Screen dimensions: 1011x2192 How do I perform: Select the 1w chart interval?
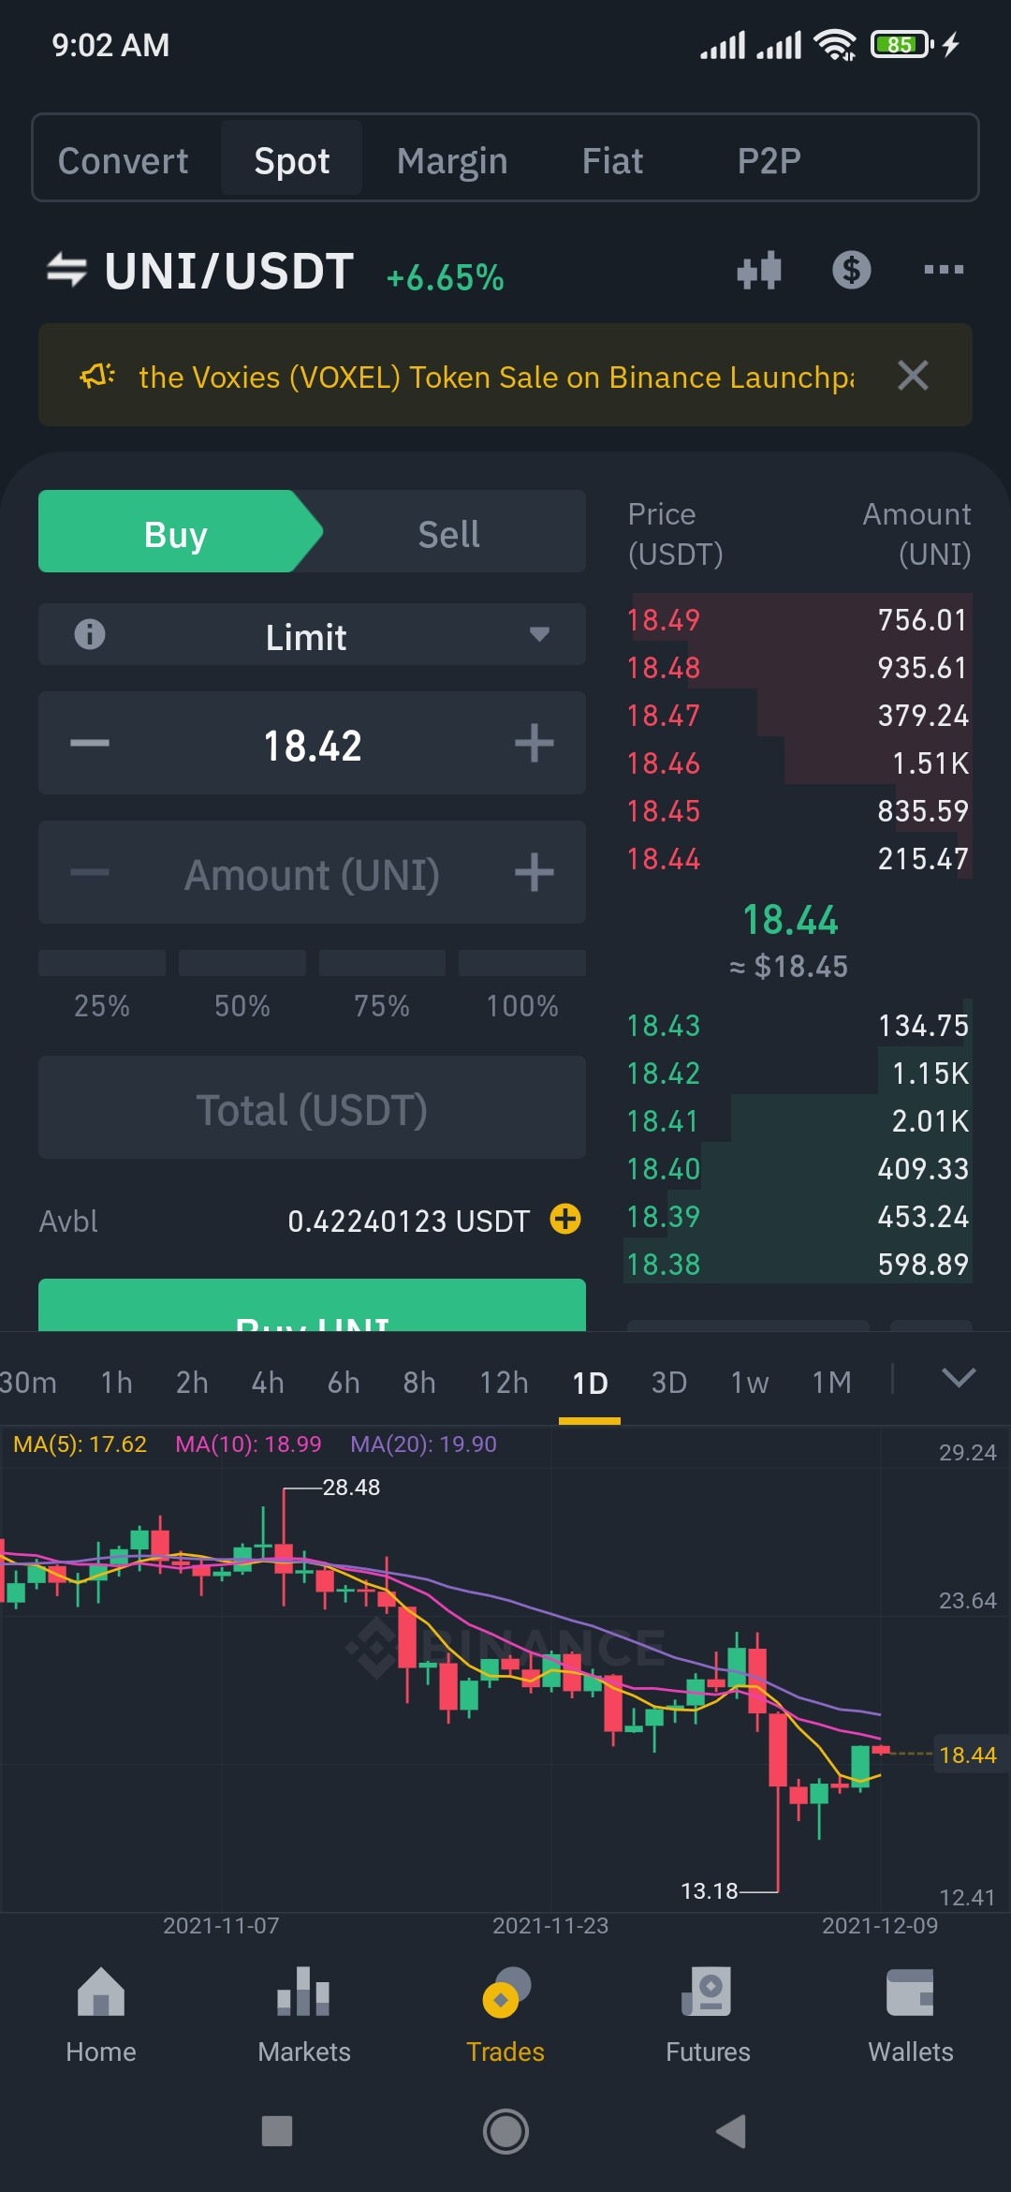coord(750,1383)
